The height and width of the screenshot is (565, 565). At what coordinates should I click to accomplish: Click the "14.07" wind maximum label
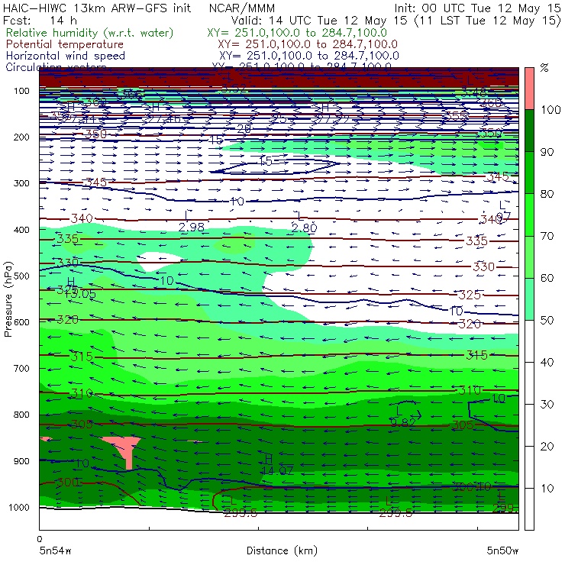pyautogui.click(x=276, y=470)
